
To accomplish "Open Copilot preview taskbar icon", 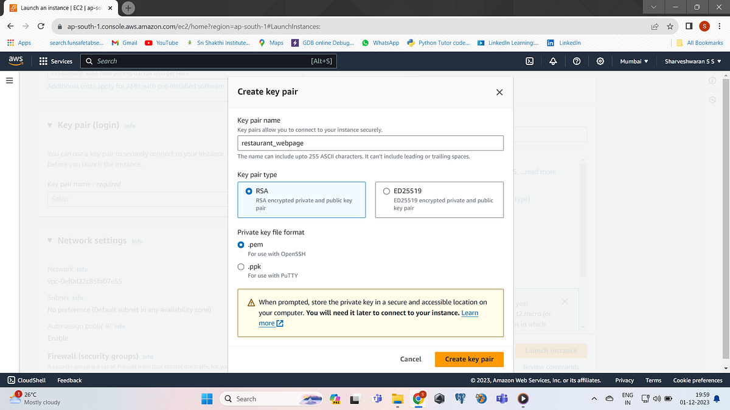I will pos(335,398).
